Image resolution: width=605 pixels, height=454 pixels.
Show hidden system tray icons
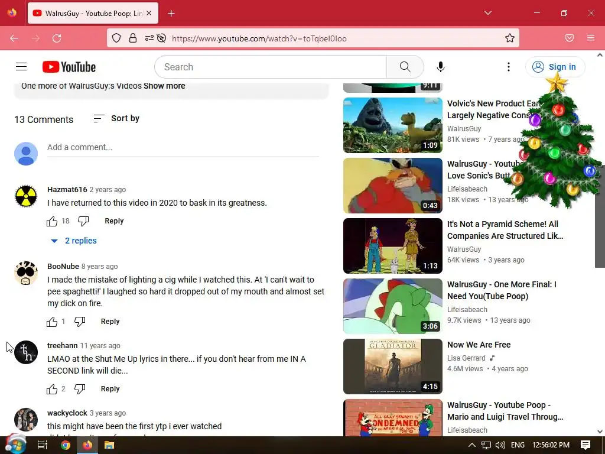coord(471,445)
